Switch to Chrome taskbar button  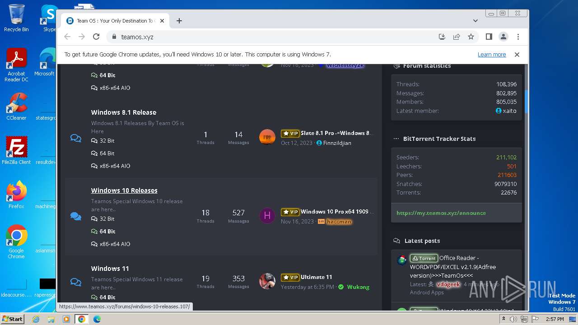tap(82, 319)
